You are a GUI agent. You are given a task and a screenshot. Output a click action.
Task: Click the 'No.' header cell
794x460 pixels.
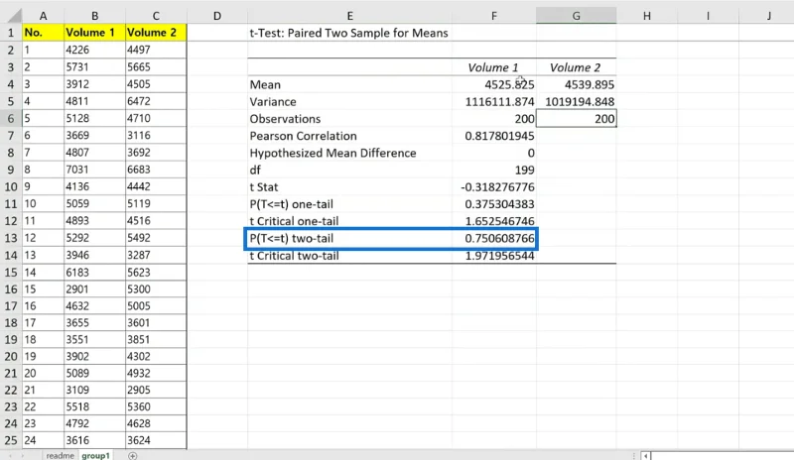pyautogui.click(x=43, y=33)
